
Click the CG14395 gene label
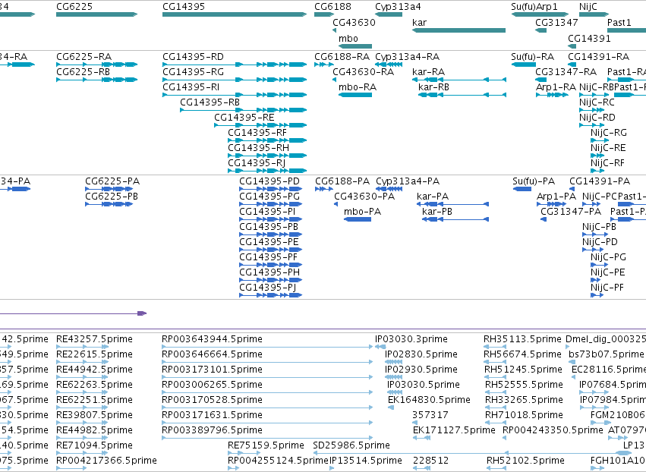[184, 7]
